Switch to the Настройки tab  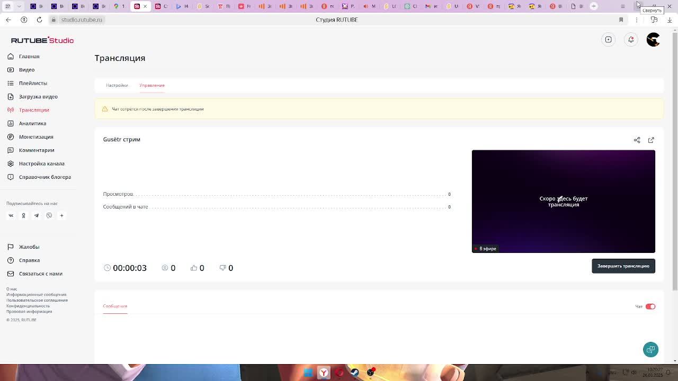117,85
